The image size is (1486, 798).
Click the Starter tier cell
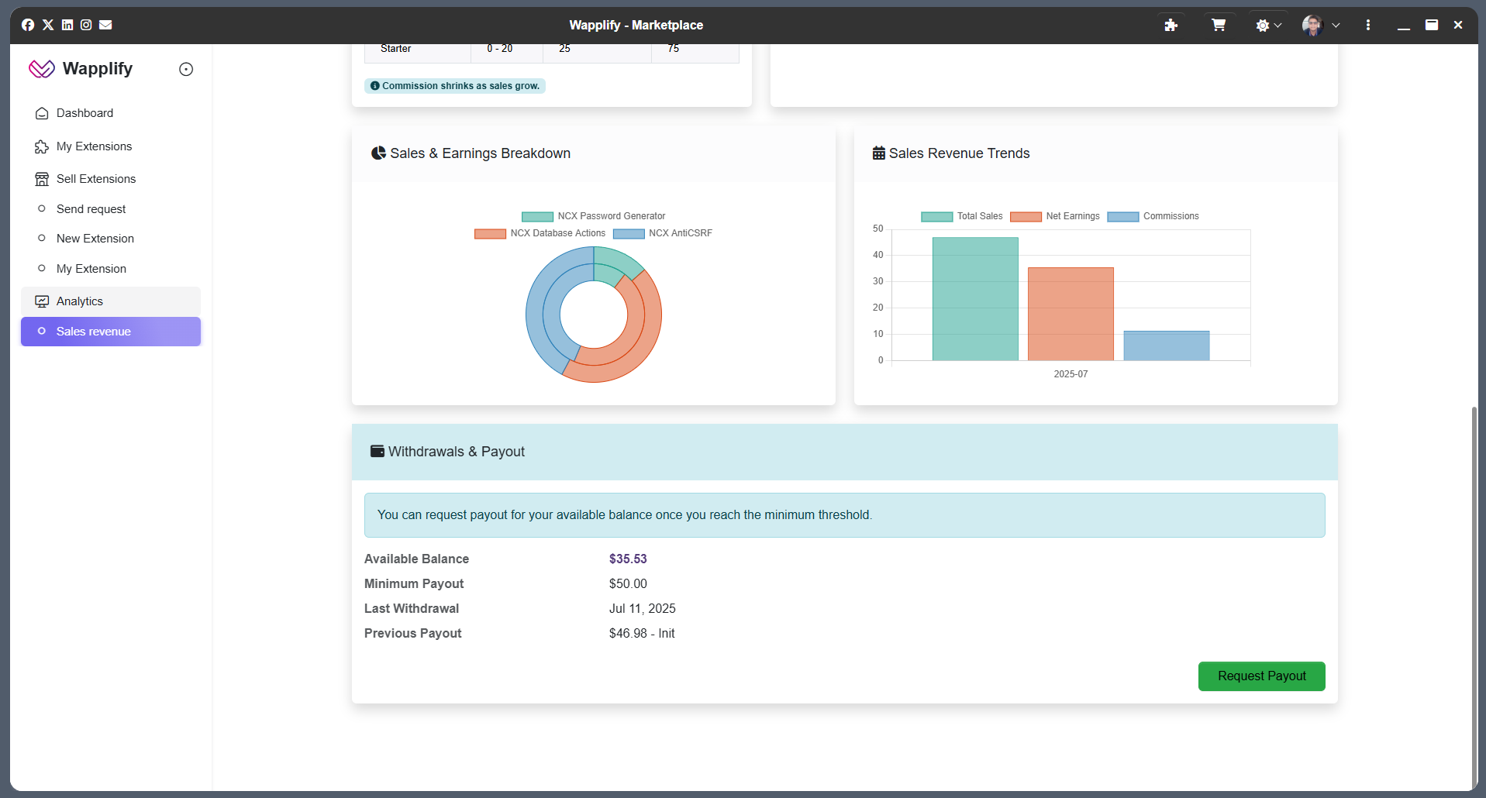click(418, 51)
